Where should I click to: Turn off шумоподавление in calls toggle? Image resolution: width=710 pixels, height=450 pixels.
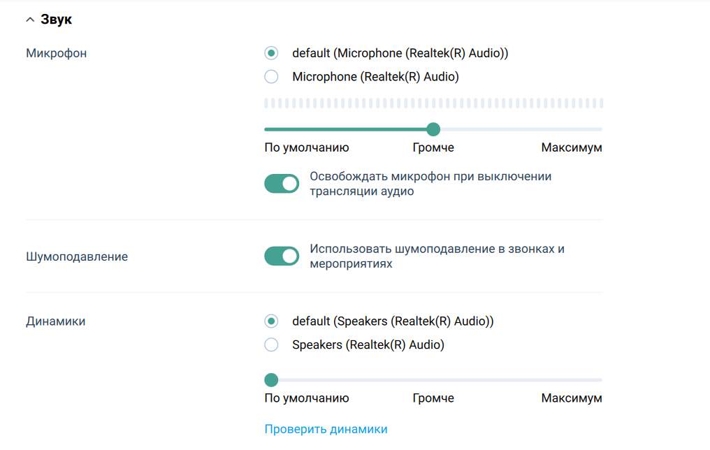pyautogui.click(x=282, y=256)
